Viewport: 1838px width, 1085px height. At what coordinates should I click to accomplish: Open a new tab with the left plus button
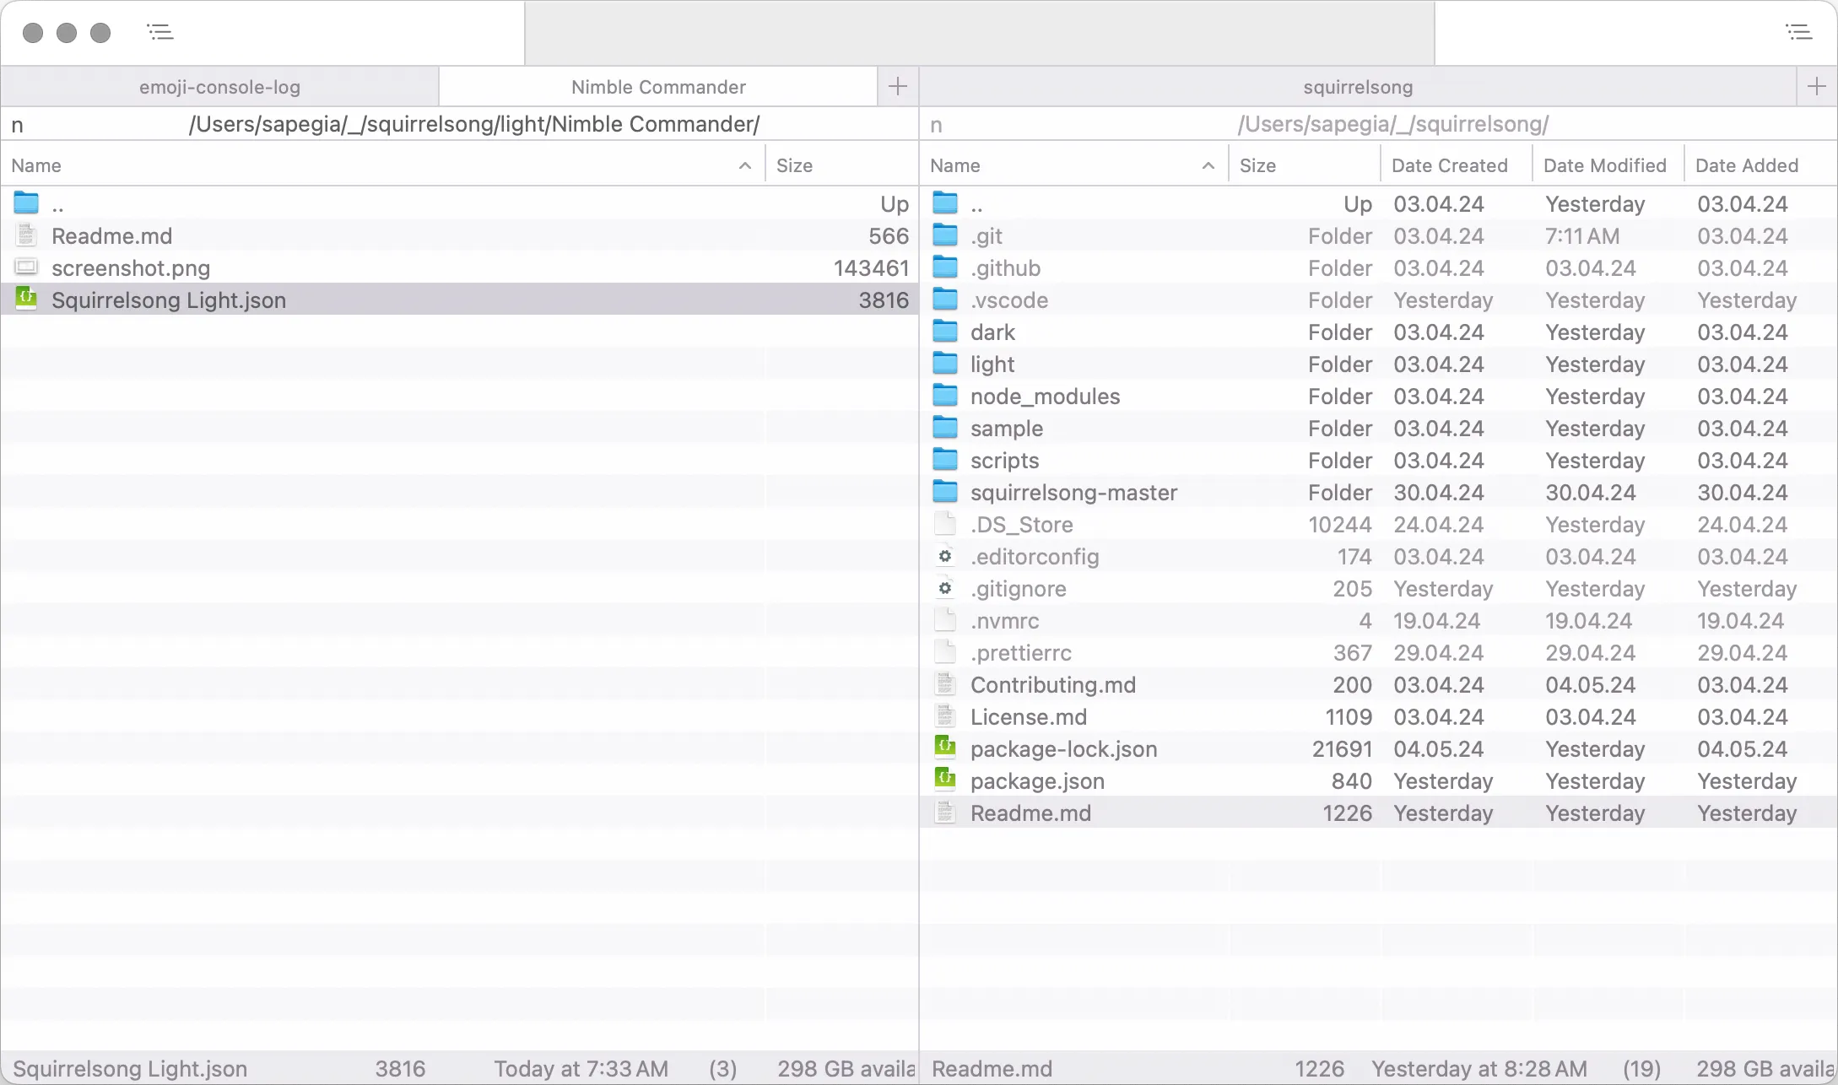897,86
